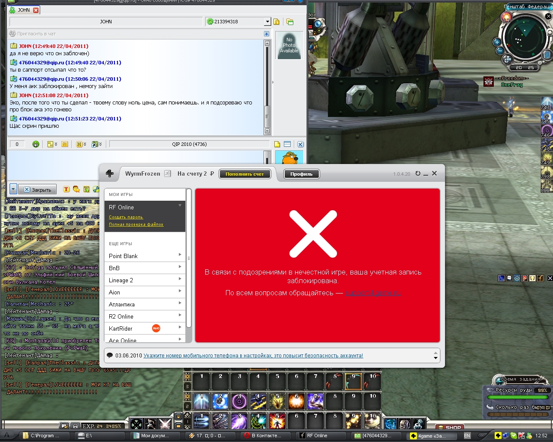Click the Закрыть button in QIP
553x442 pixels.
38,189
